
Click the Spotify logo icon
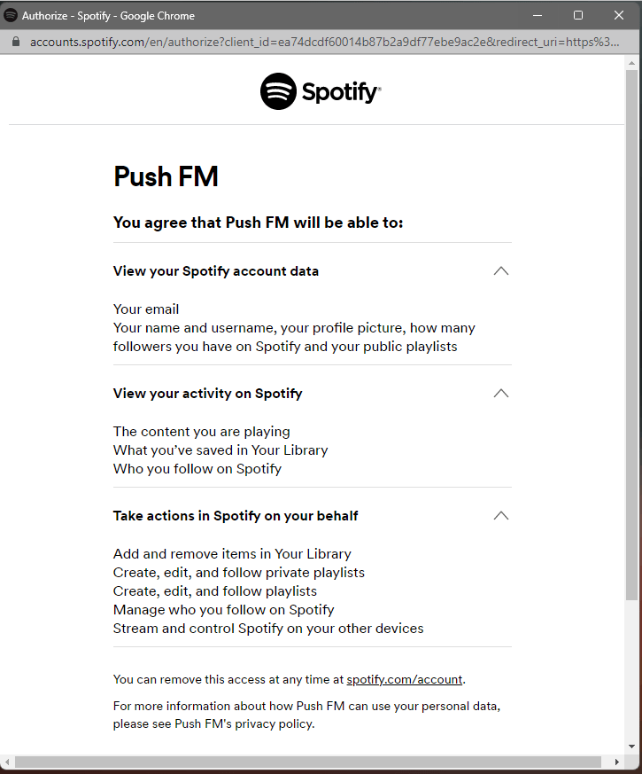pos(279,91)
